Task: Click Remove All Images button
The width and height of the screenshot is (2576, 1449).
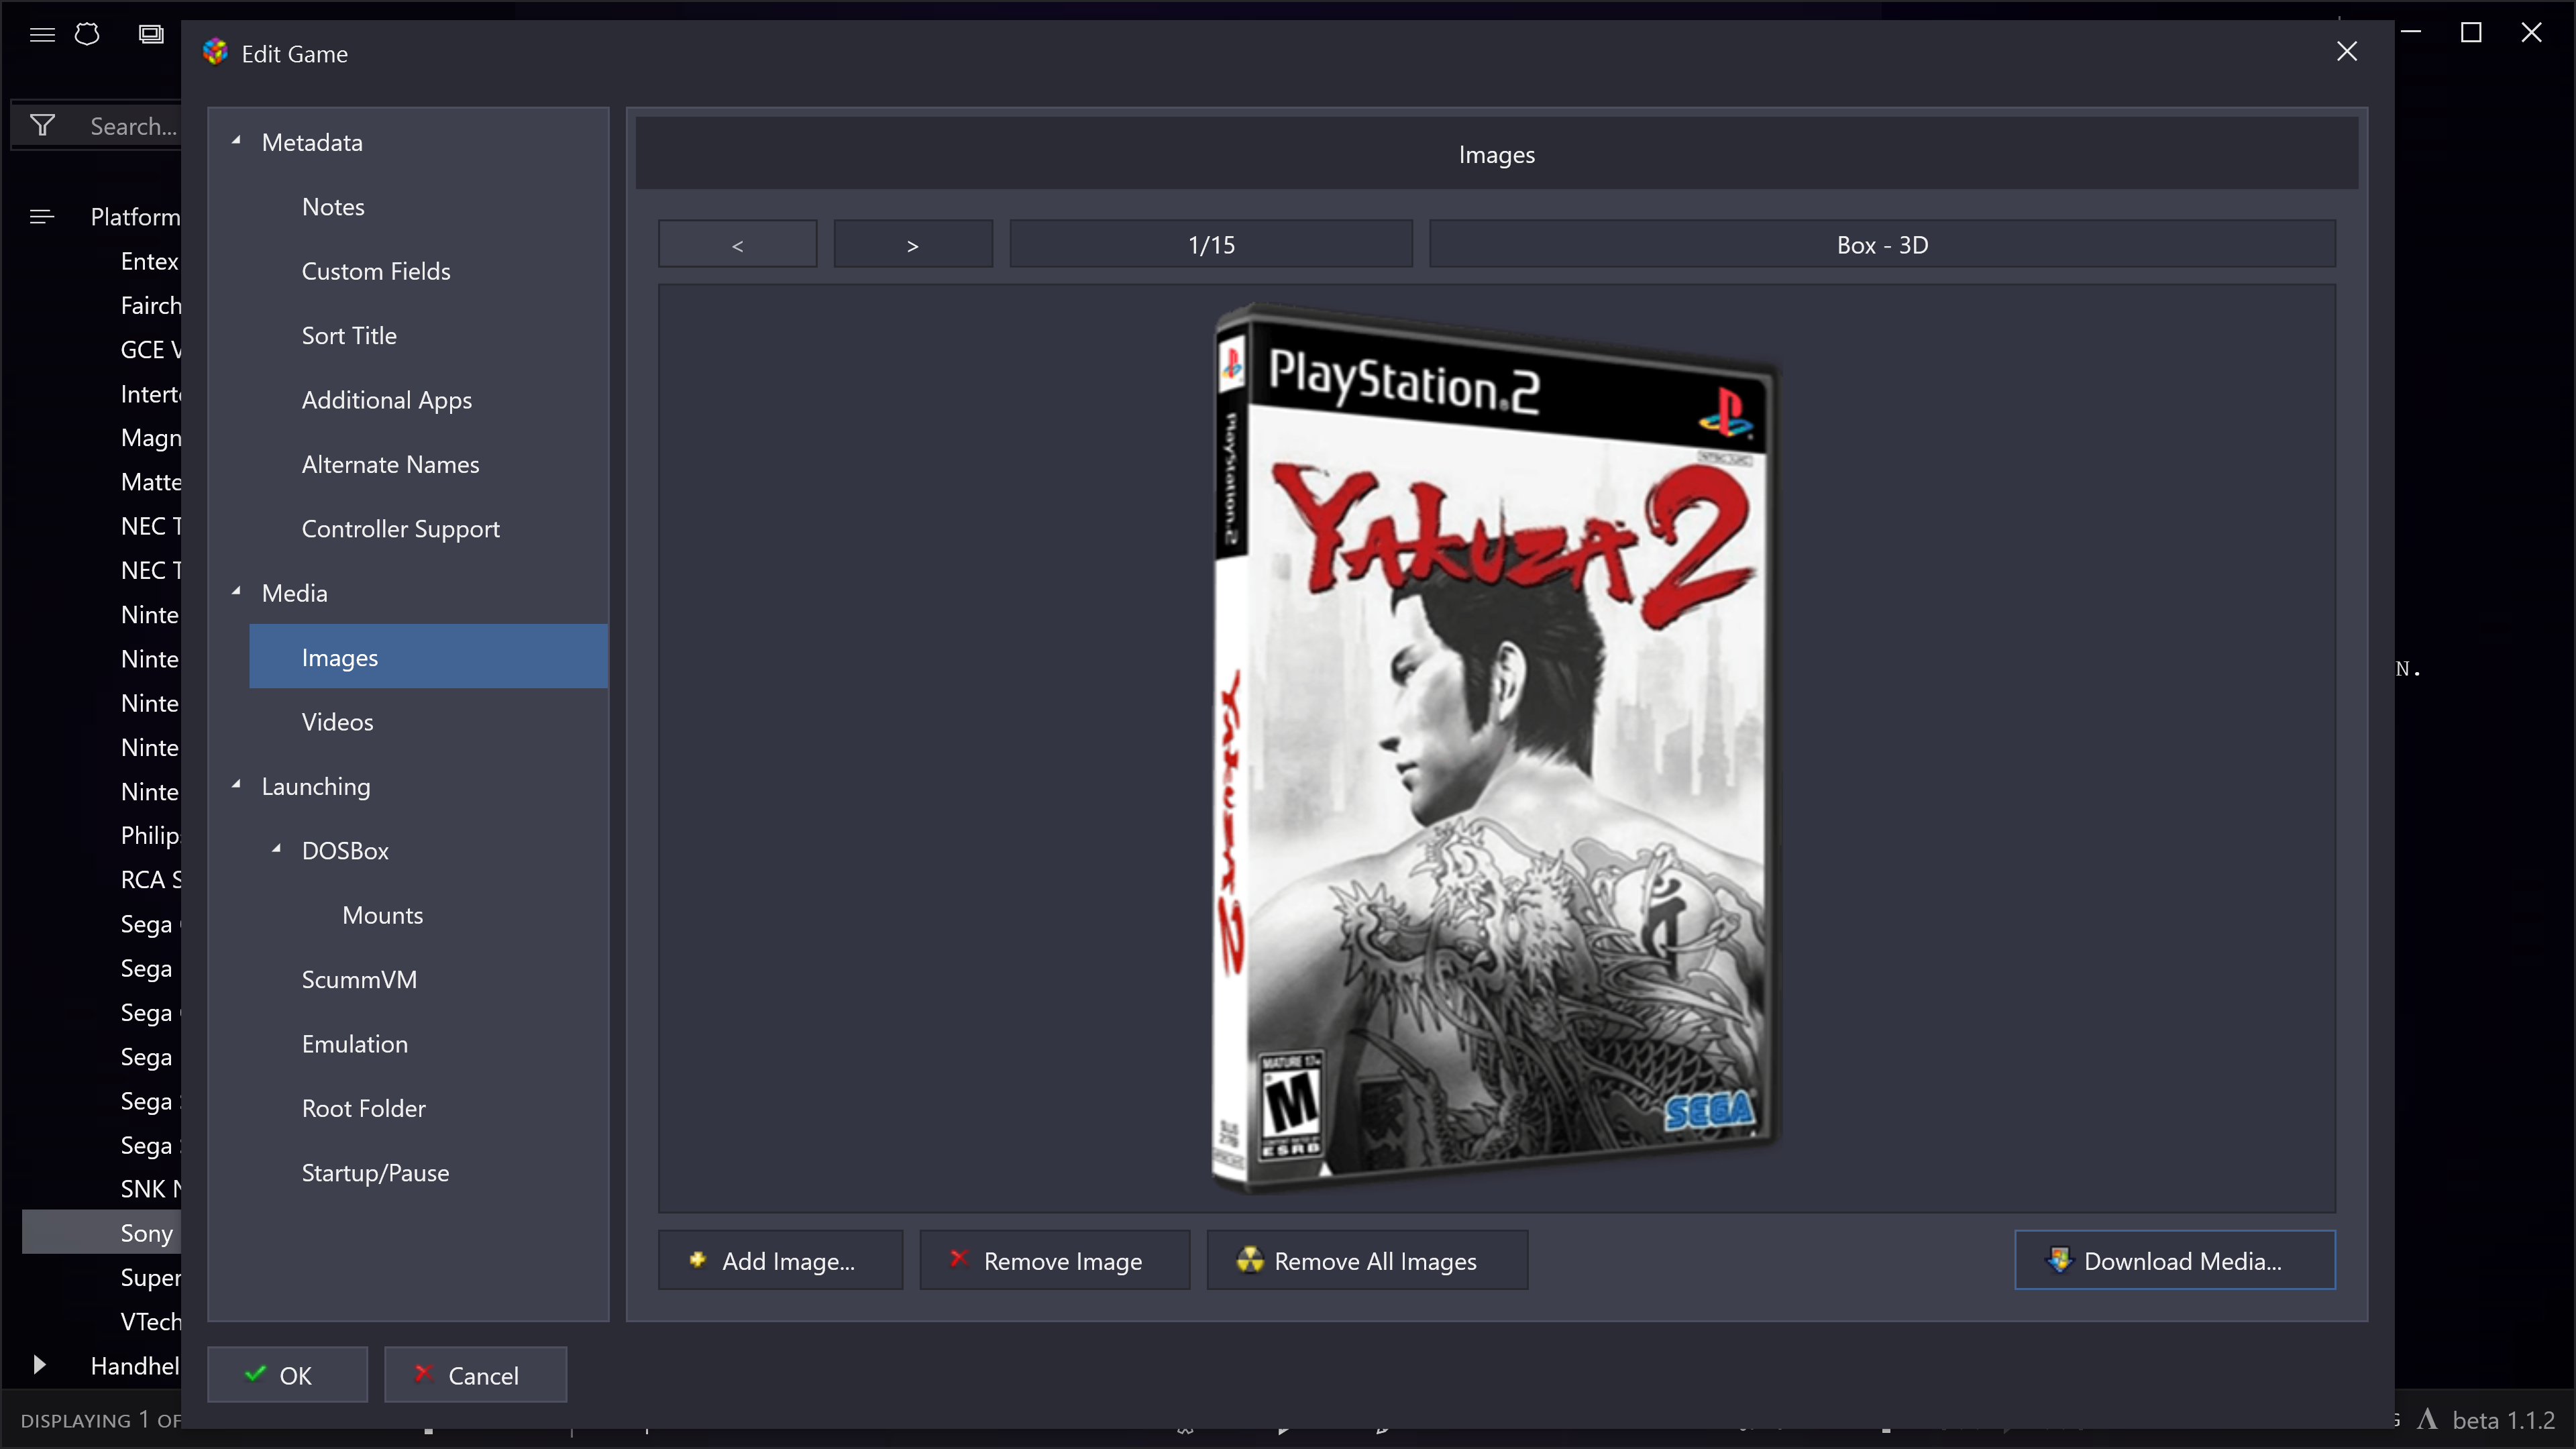Action: coord(1367,1260)
